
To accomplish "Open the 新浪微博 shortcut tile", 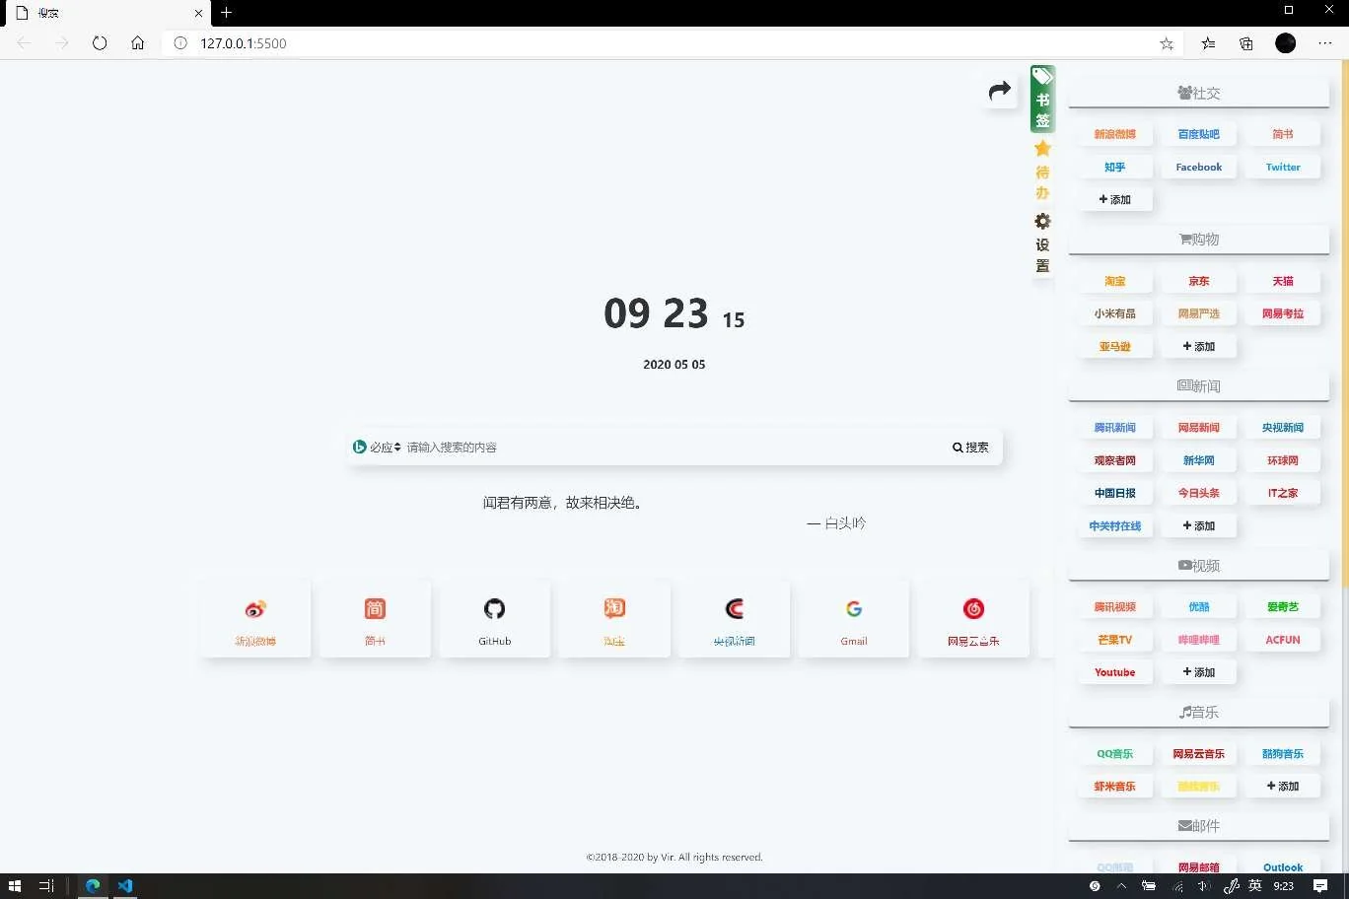I will (255, 619).
